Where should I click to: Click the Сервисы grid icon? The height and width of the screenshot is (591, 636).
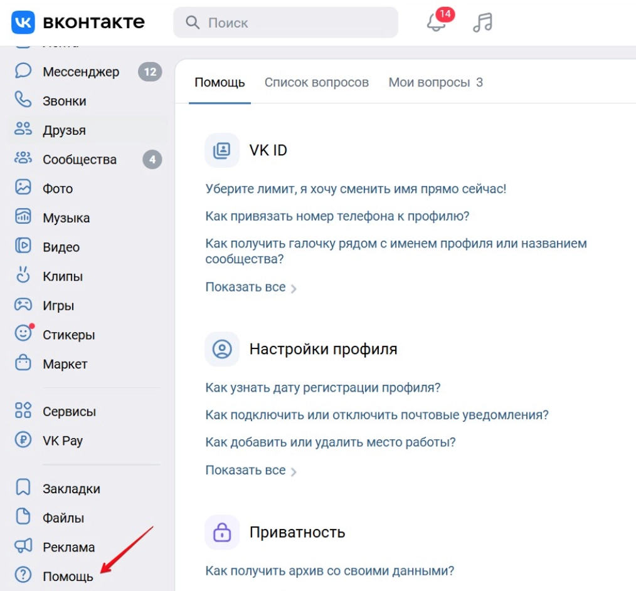tap(23, 411)
